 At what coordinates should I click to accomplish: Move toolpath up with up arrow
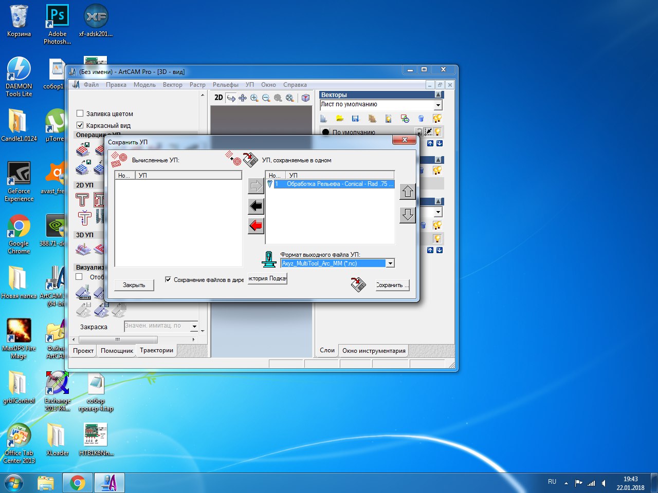[x=408, y=192]
